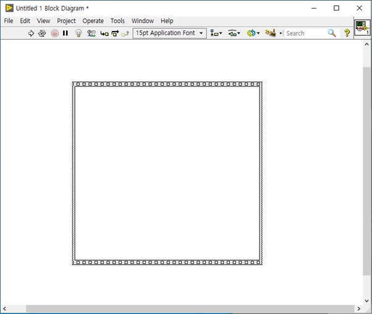Screen dimensions: 372x314
Task: Open the Help menu
Action: pos(167,21)
